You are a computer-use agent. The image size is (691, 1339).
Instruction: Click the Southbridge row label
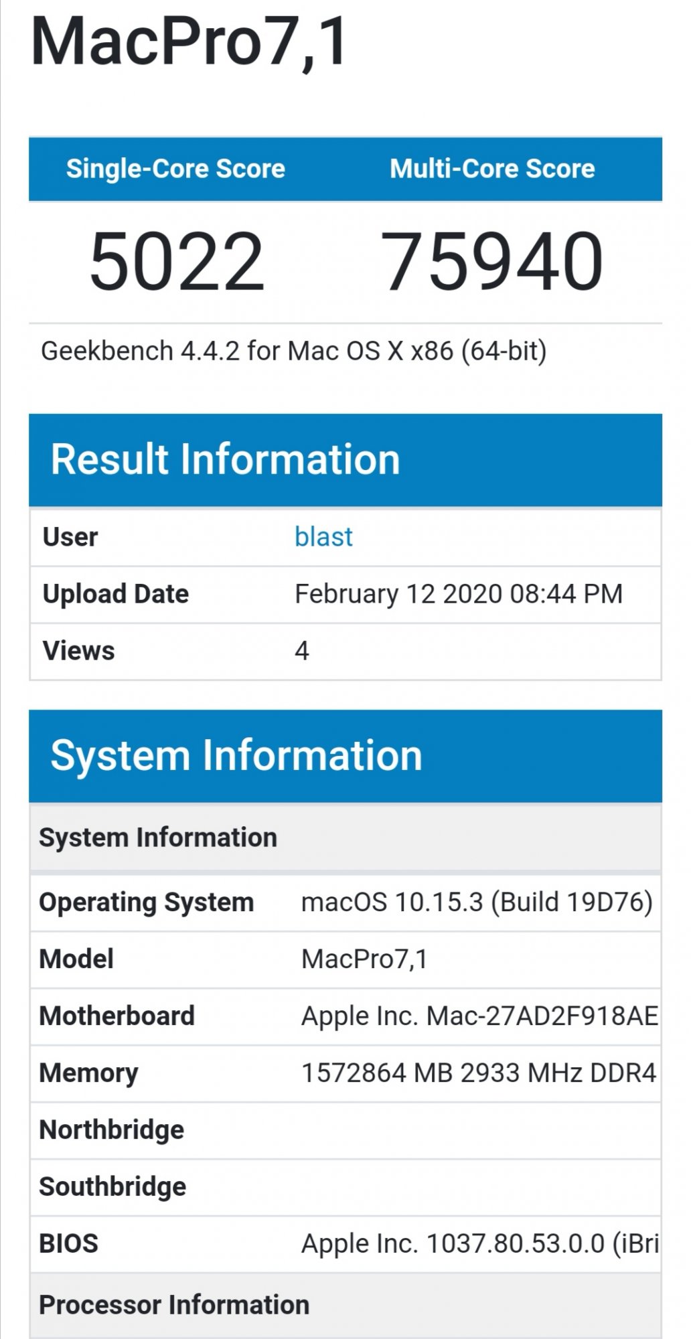pyautogui.click(x=112, y=1186)
